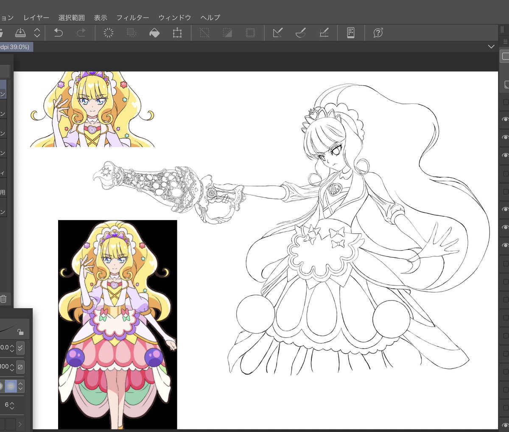509x432 pixels.
Task: Toggle Snap to Special Ruler icon
Action: 301,33
